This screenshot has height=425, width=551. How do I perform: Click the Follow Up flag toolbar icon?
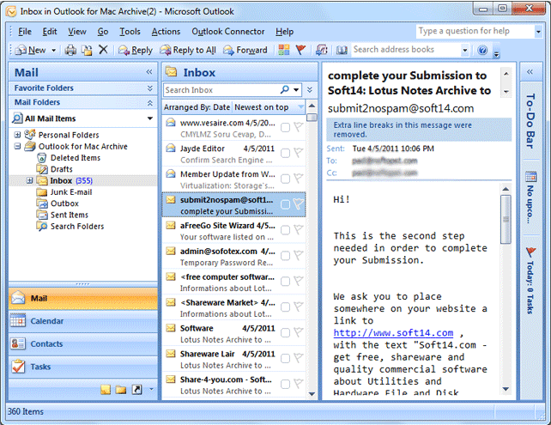tap(300, 50)
